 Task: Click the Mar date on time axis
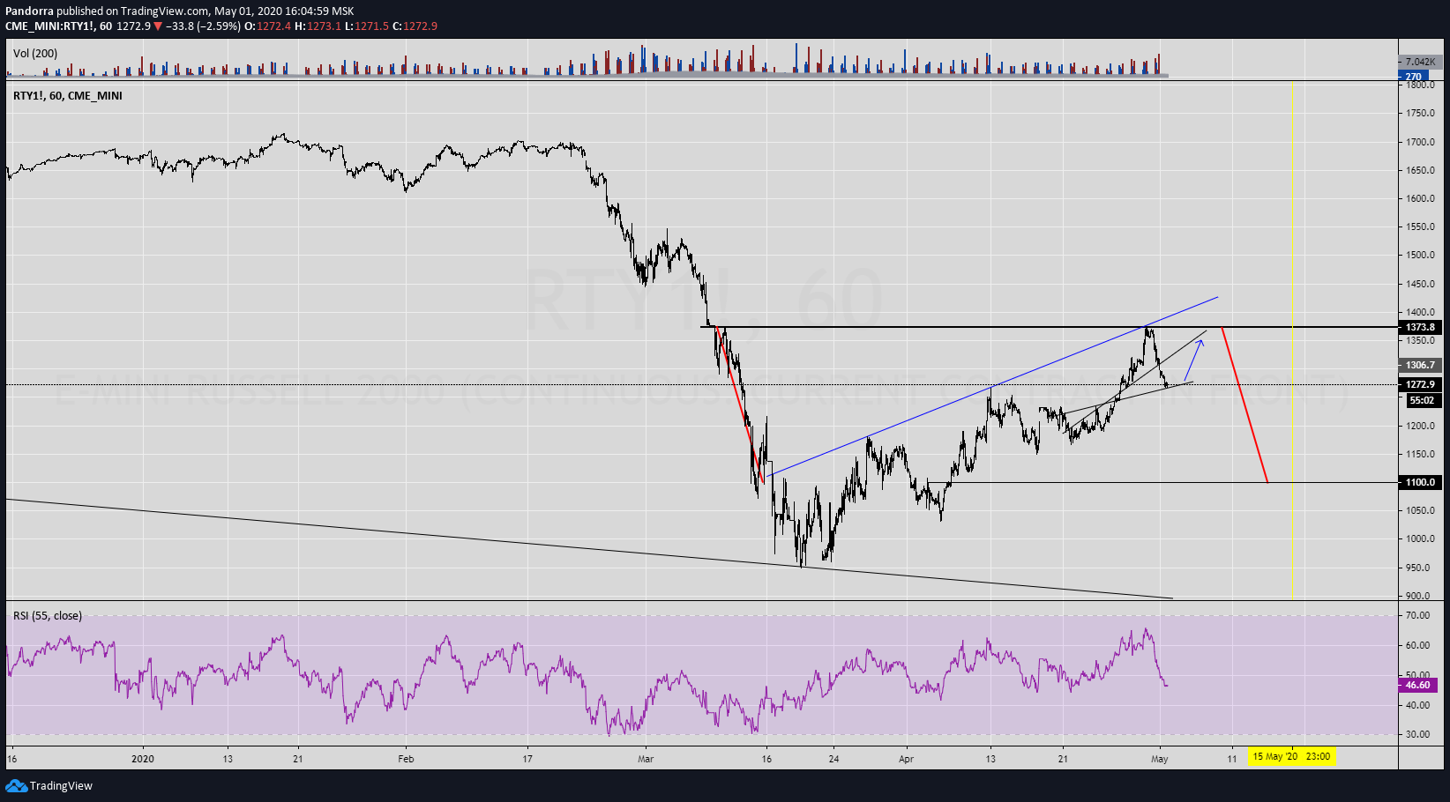646,758
